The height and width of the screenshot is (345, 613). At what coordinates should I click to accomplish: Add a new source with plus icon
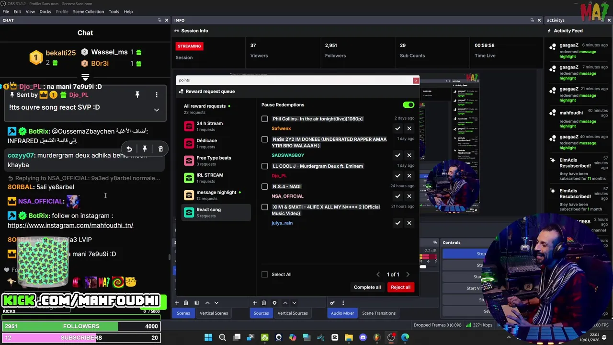255,303
